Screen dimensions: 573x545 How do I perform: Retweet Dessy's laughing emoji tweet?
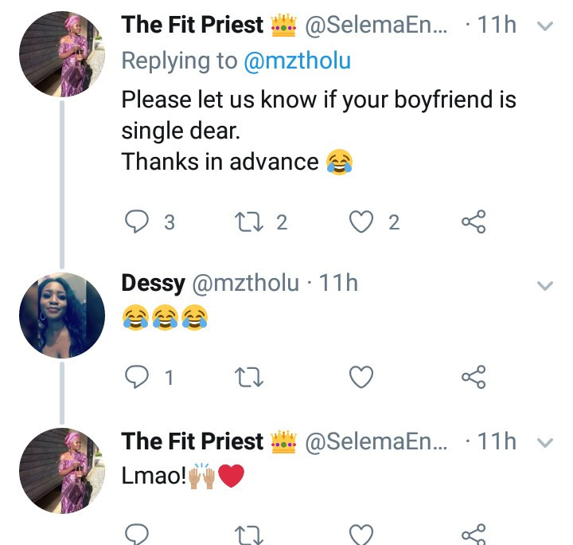click(x=250, y=377)
